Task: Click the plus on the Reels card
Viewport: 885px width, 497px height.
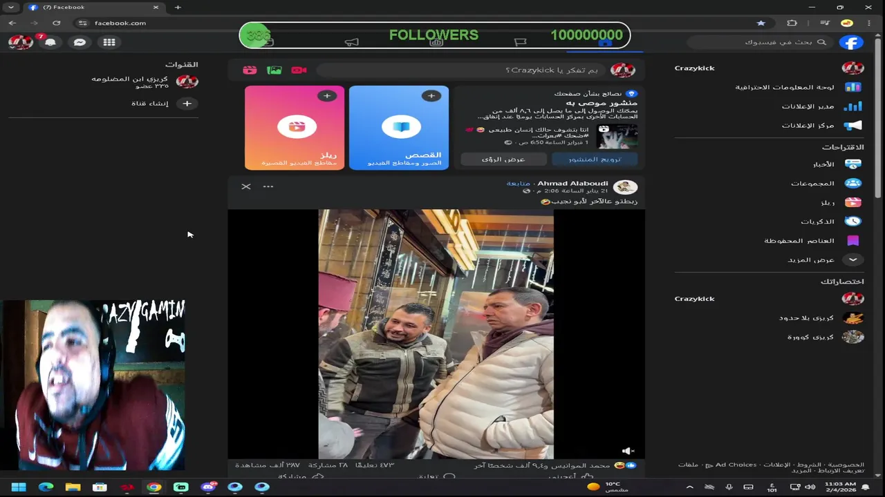Action: tap(326, 96)
